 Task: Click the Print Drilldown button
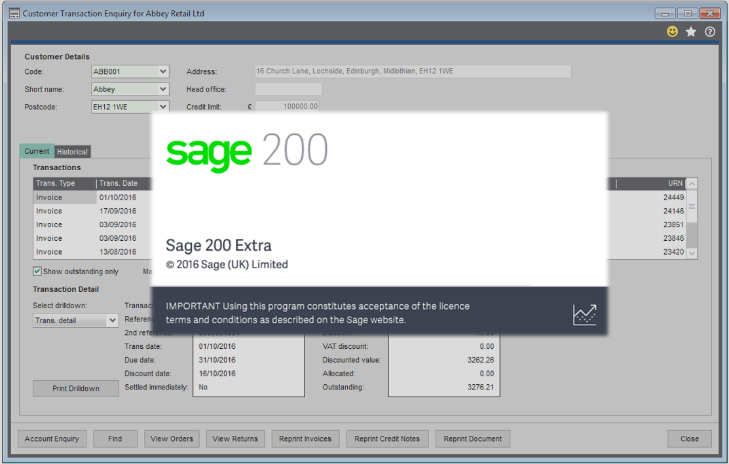(76, 388)
